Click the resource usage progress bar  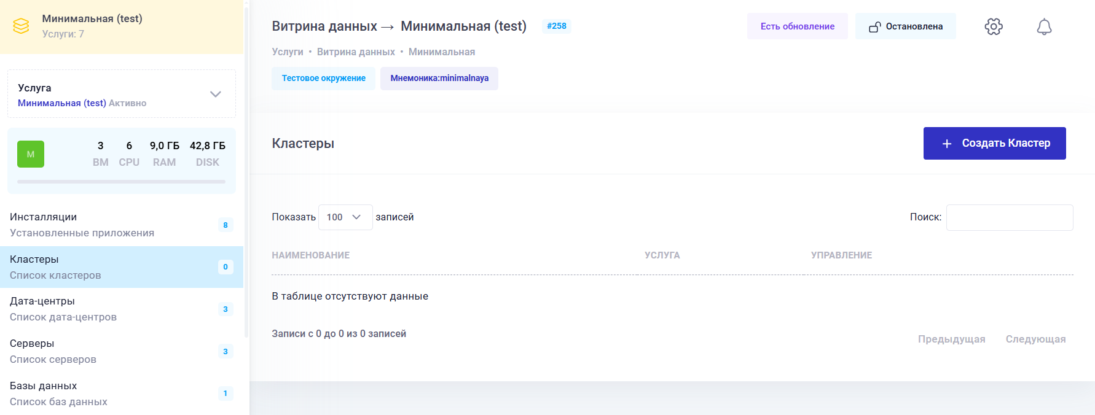121,182
